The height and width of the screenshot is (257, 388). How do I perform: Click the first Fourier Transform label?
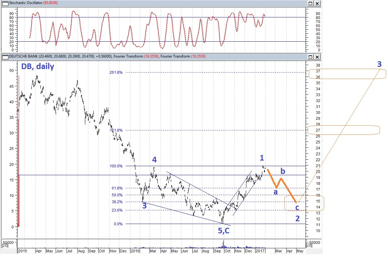128,57
